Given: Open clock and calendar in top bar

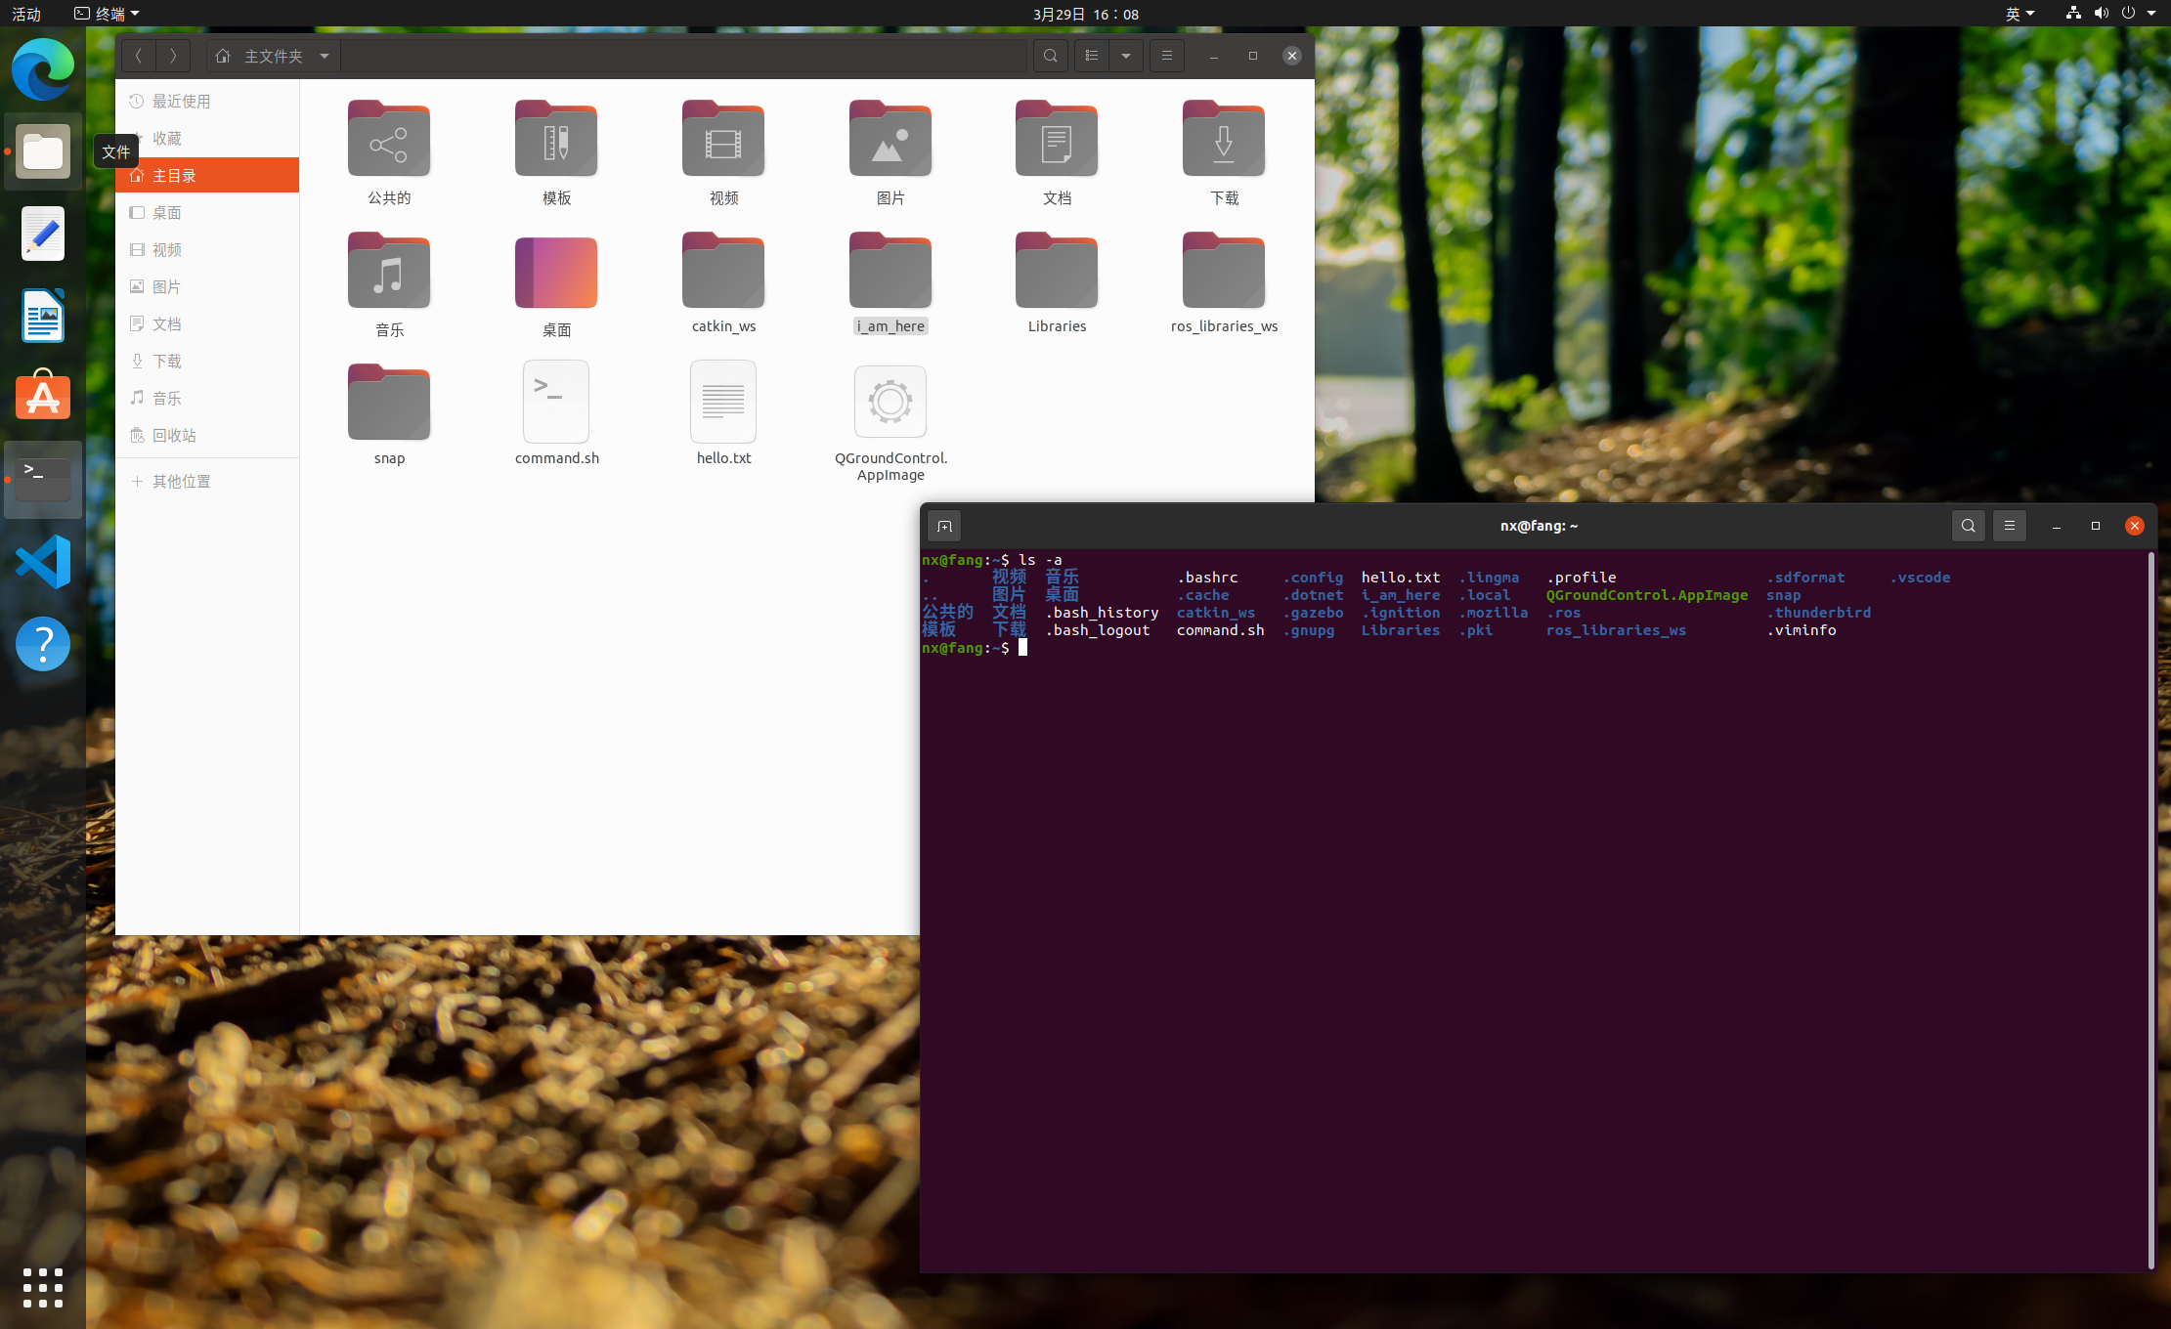Looking at the screenshot, I should [1086, 14].
